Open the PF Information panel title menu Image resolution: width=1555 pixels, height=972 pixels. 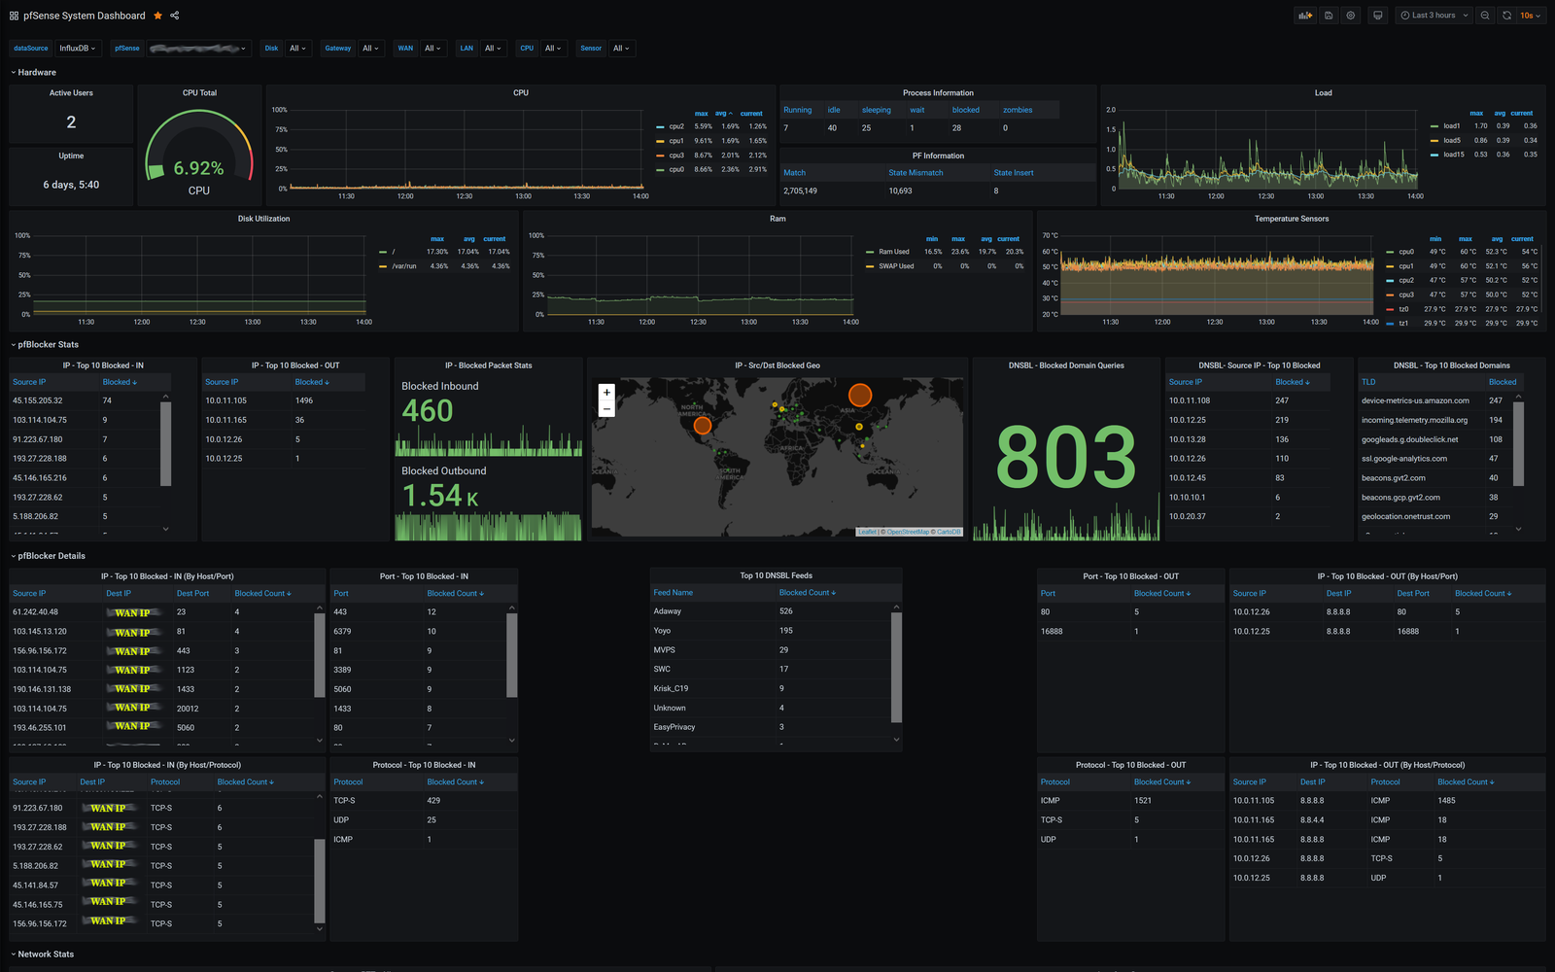coord(938,156)
